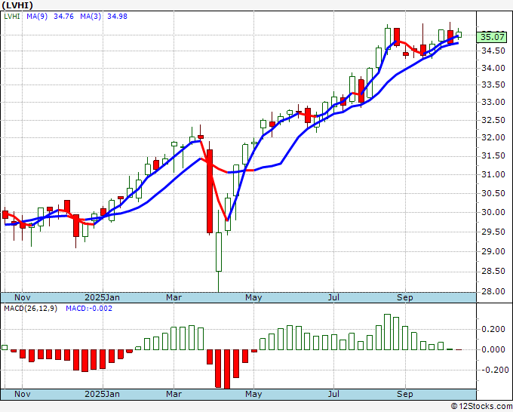Click the 31.50 price axis label
Image resolution: width=513 pixels, height=412 pixels.
pos(493,155)
